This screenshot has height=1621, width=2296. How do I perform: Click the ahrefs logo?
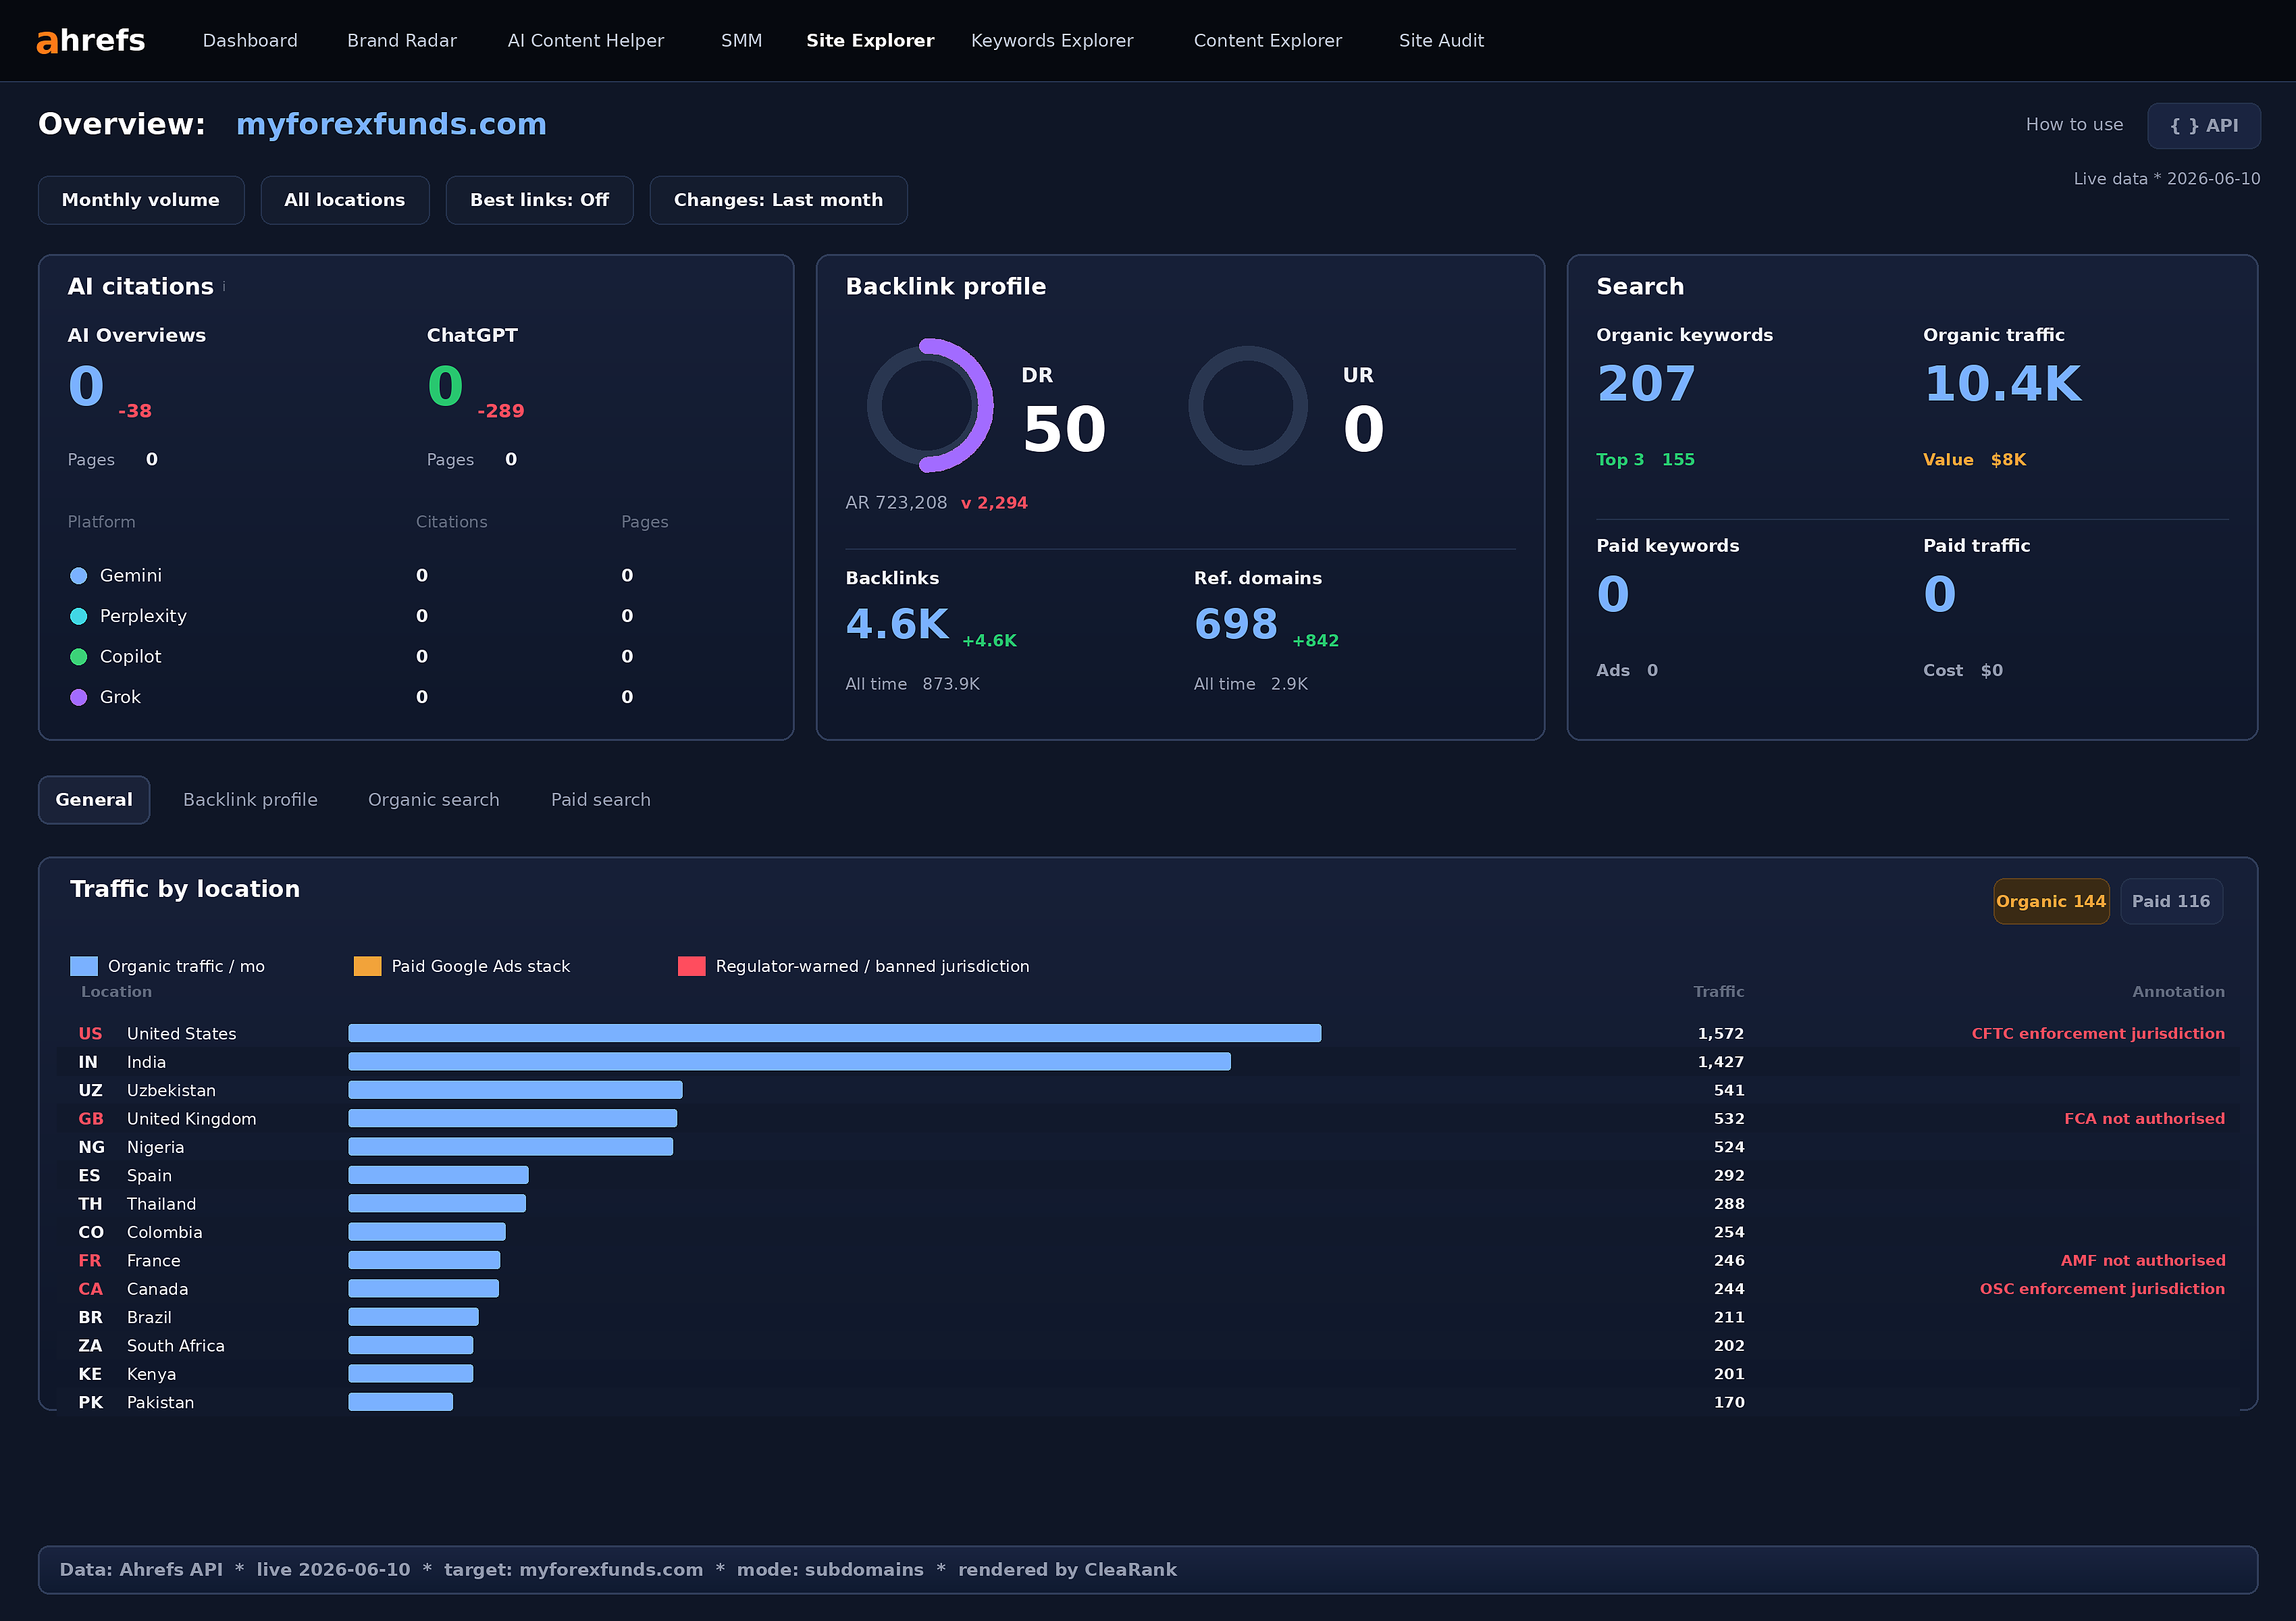(91, 40)
